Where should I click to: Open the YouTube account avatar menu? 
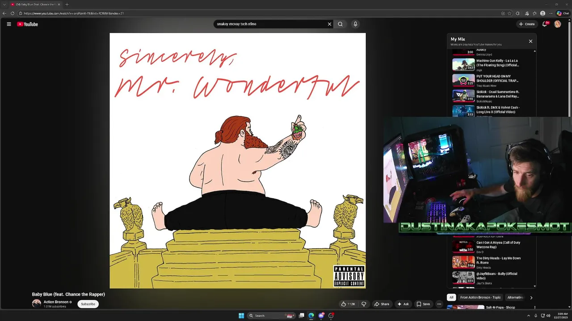(557, 24)
